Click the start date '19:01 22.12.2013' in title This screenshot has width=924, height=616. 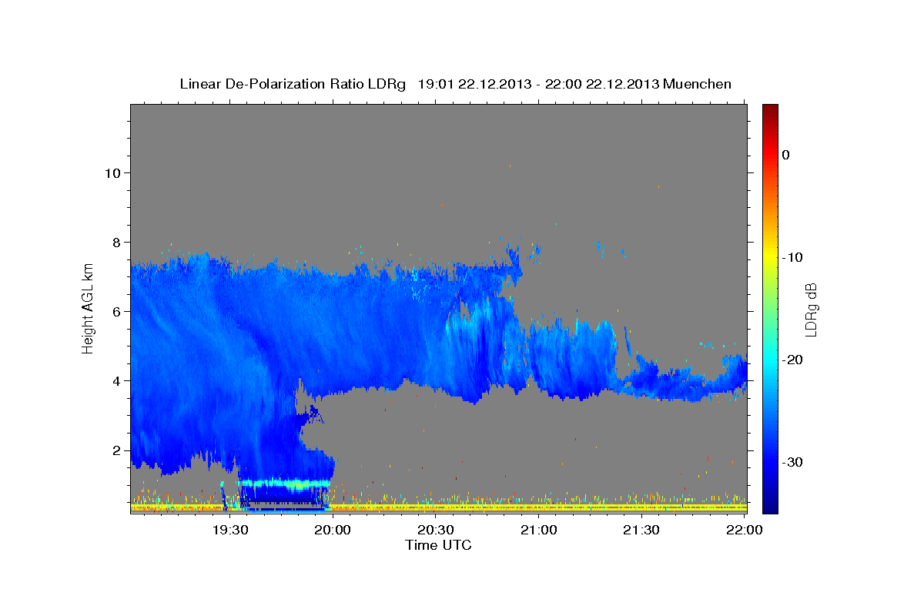point(474,84)
